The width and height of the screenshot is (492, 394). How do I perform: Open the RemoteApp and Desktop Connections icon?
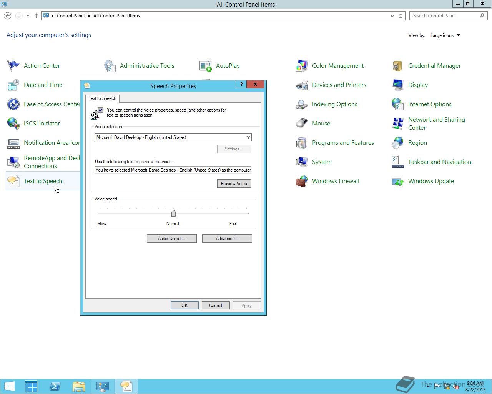13,162
